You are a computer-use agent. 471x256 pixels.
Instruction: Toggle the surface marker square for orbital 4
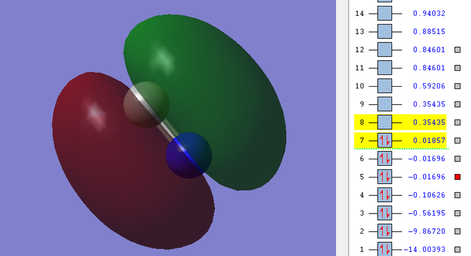[457, 195]
